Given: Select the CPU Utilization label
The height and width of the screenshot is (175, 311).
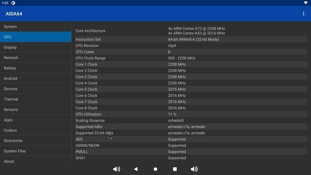Looking at the screenshot, I should click(88, 114).
